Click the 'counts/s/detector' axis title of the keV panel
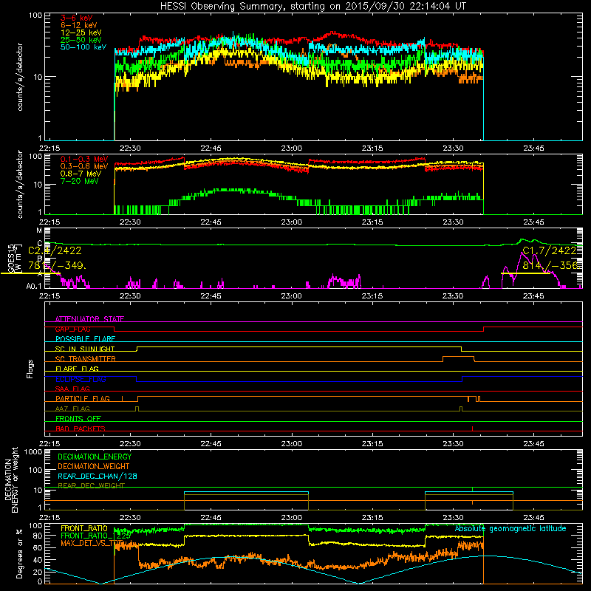The width and height of the screenshot is (591, 591). tap(20, 77)
